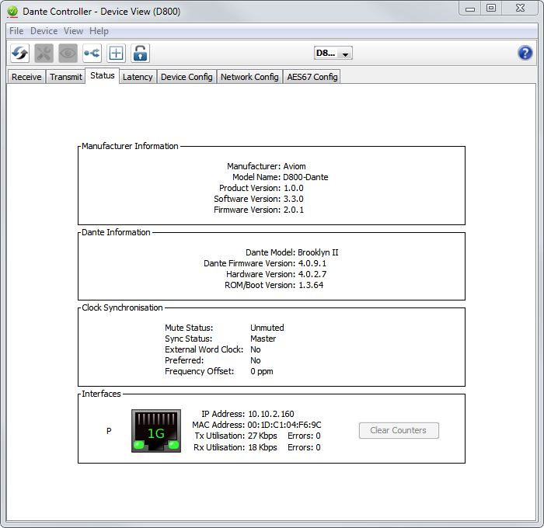Click the Refresh toolbar icon
The width and height of the screenshot is (544, 528).
19,53
